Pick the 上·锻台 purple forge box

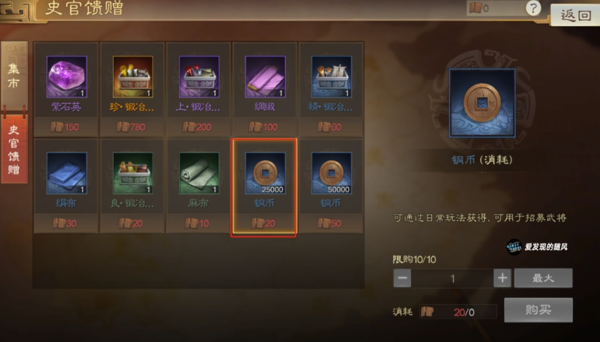tap(199, 89)
